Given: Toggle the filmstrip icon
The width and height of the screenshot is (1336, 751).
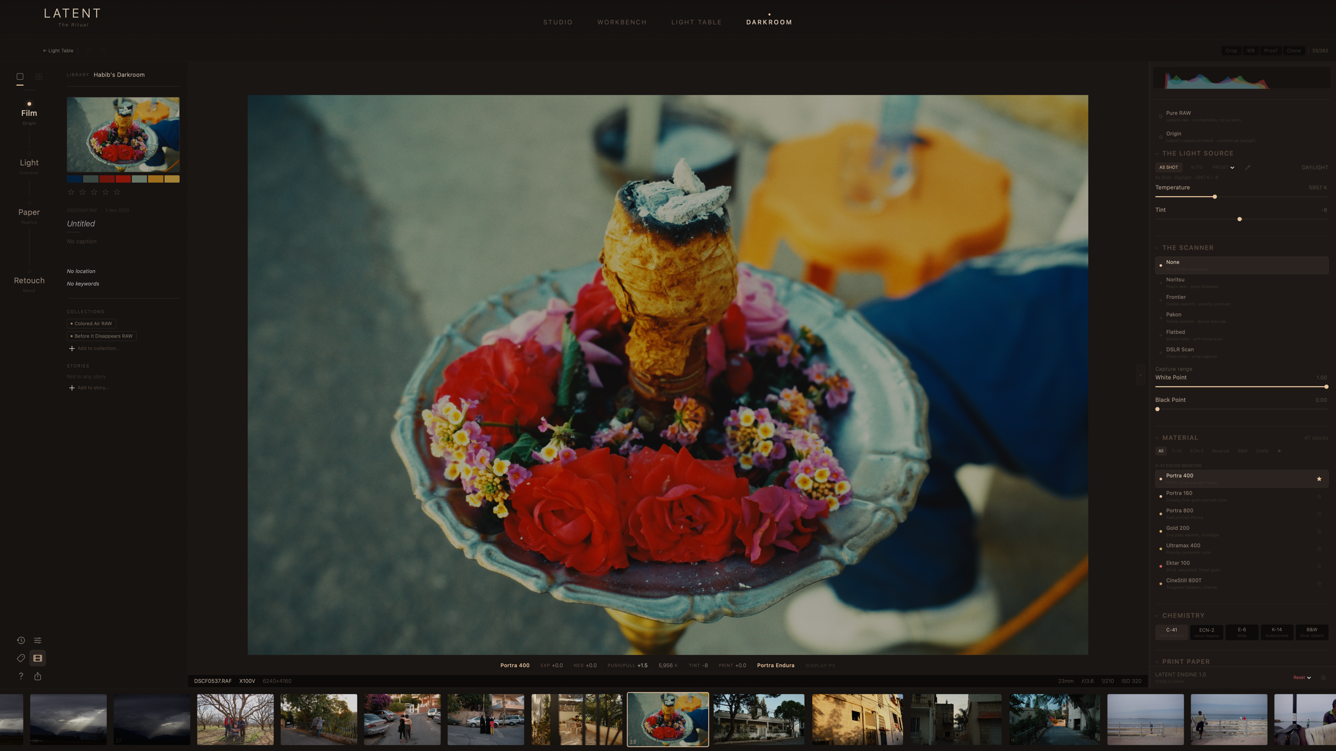Looking at the screenshot, I should tap(38, 658).
